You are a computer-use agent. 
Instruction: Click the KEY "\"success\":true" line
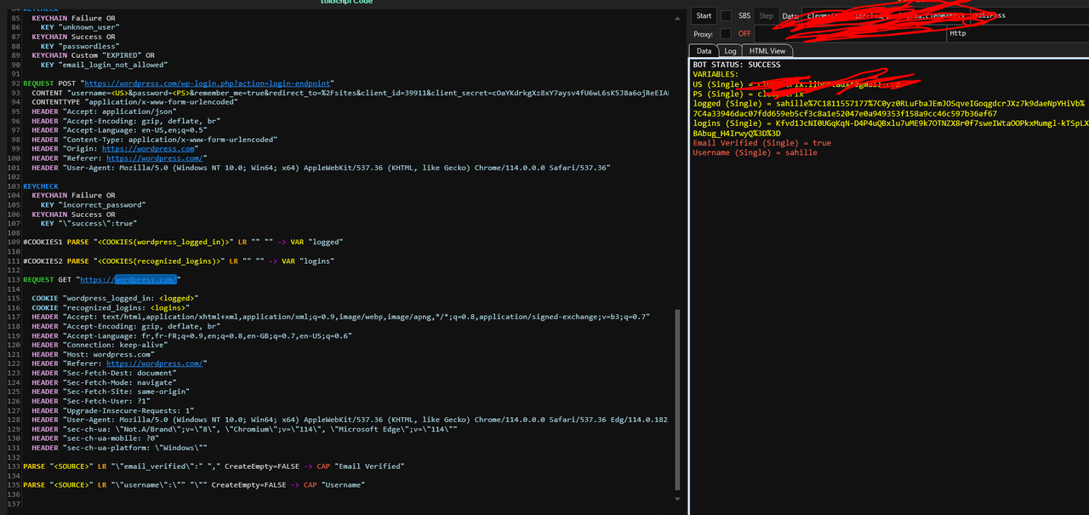pos(88,223)
